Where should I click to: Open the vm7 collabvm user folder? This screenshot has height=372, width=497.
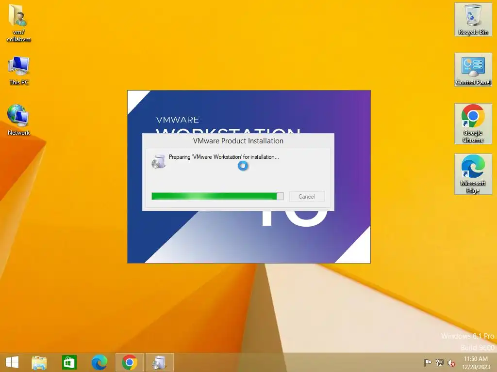point(19,23)
